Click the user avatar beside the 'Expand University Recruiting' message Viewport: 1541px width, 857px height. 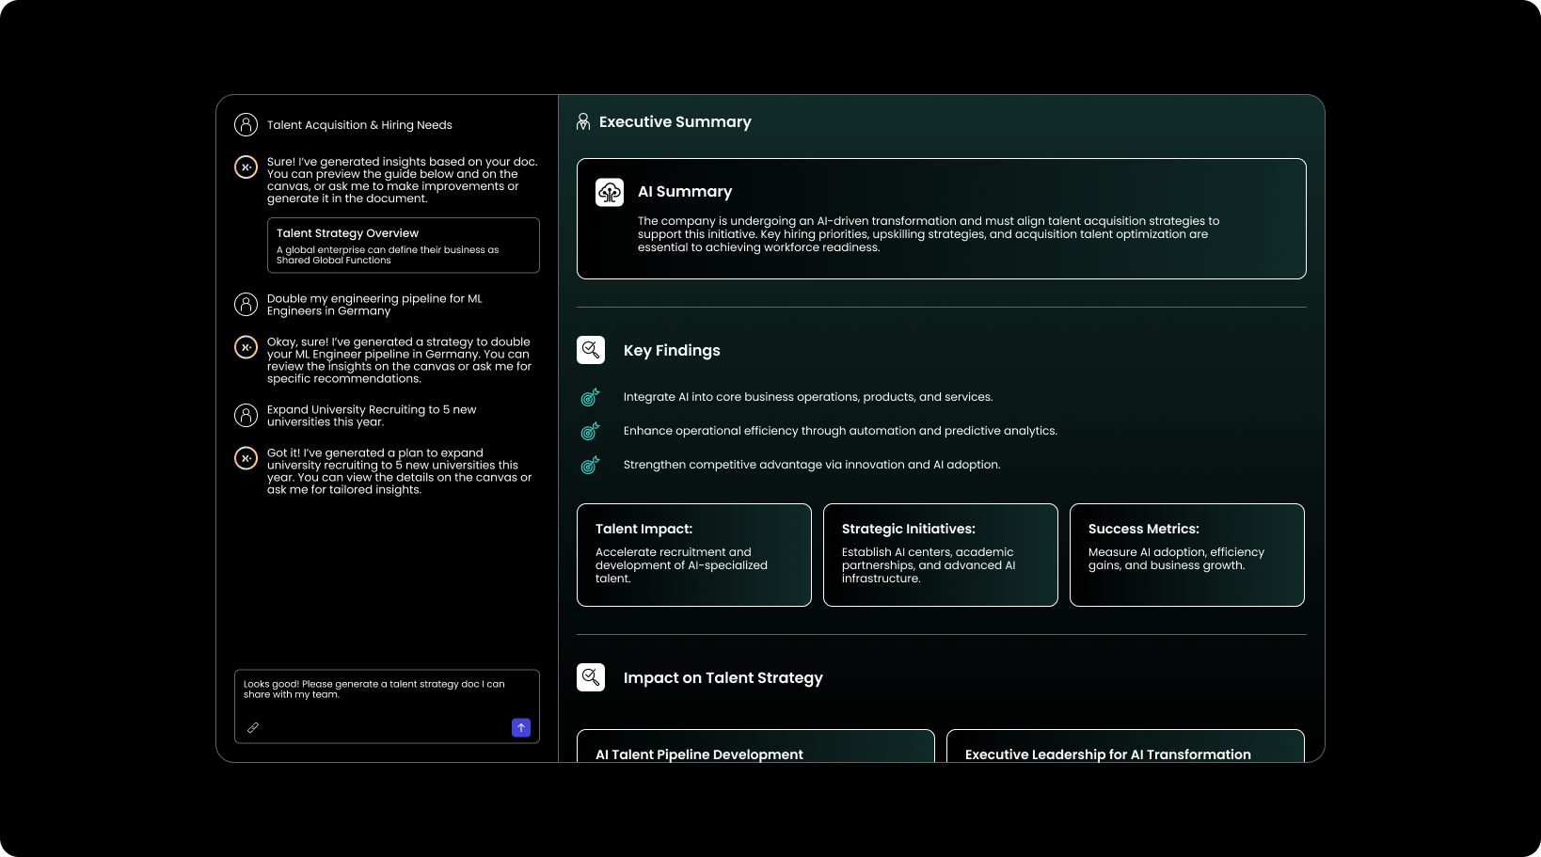pyautogui.click(x=246, y=415)
